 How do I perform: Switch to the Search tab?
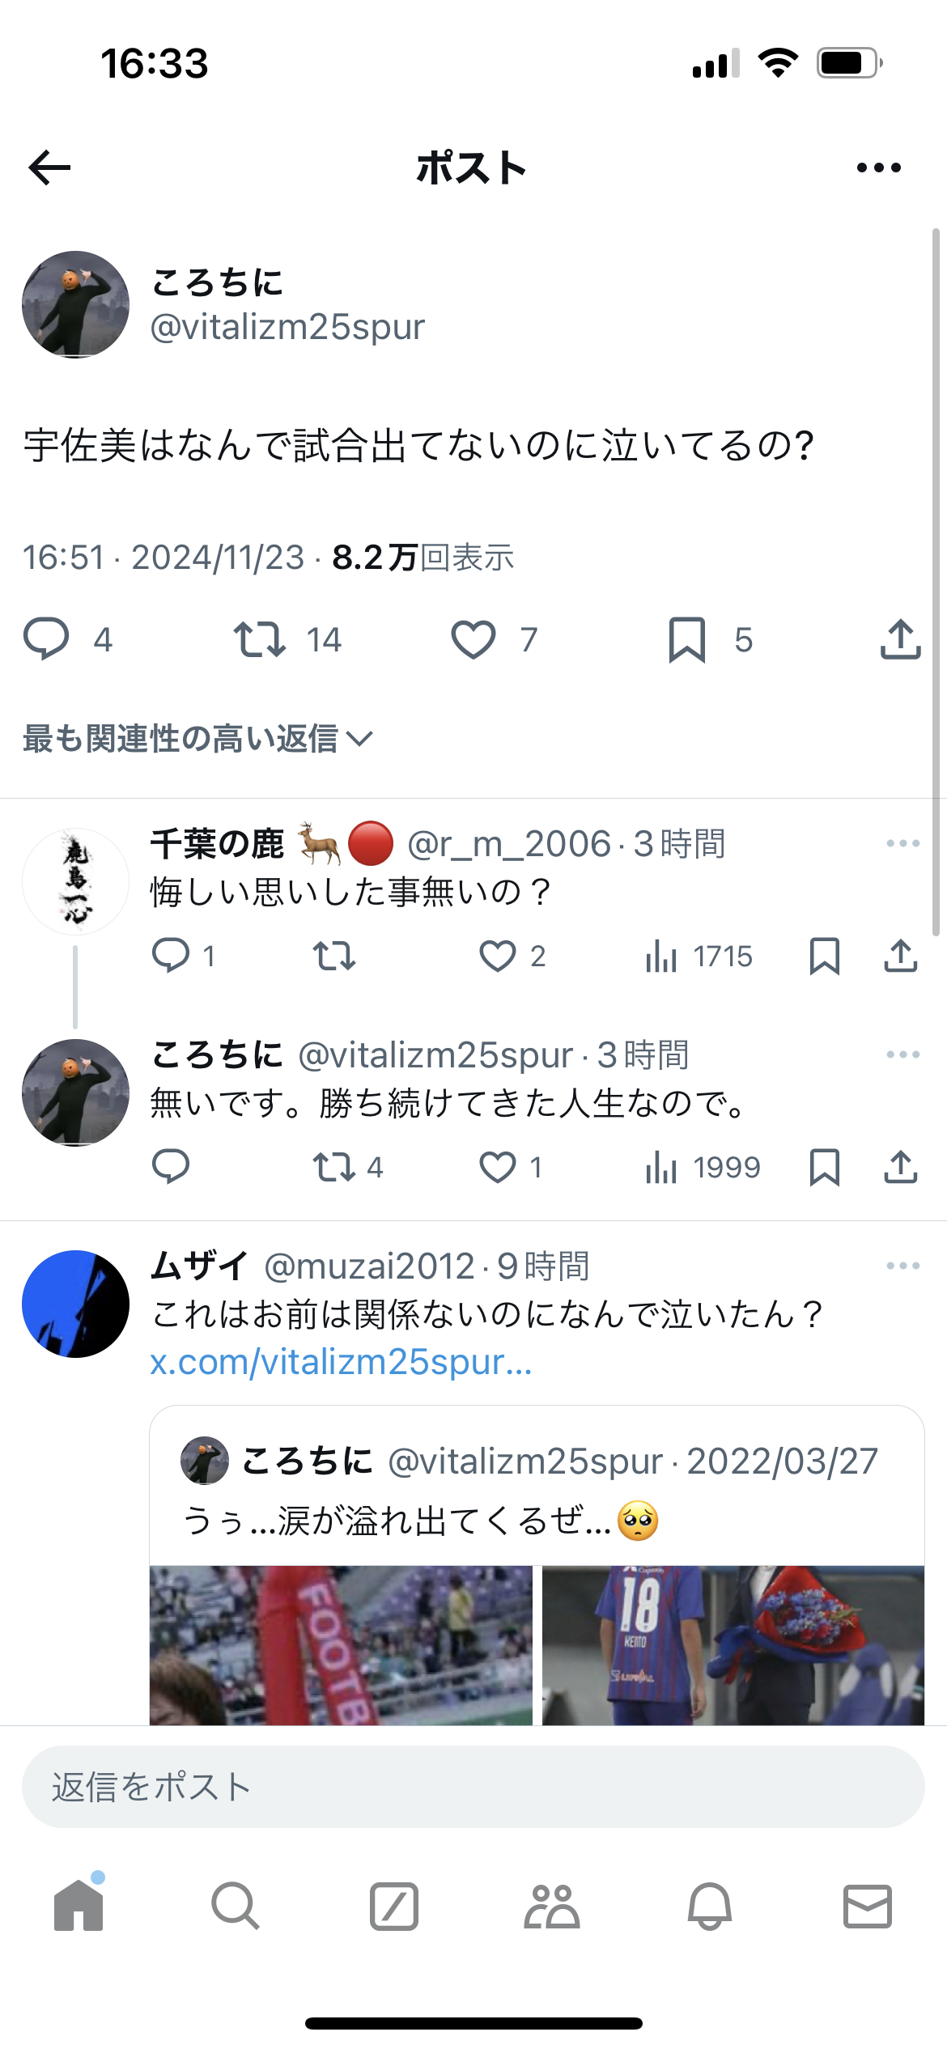236,1906
